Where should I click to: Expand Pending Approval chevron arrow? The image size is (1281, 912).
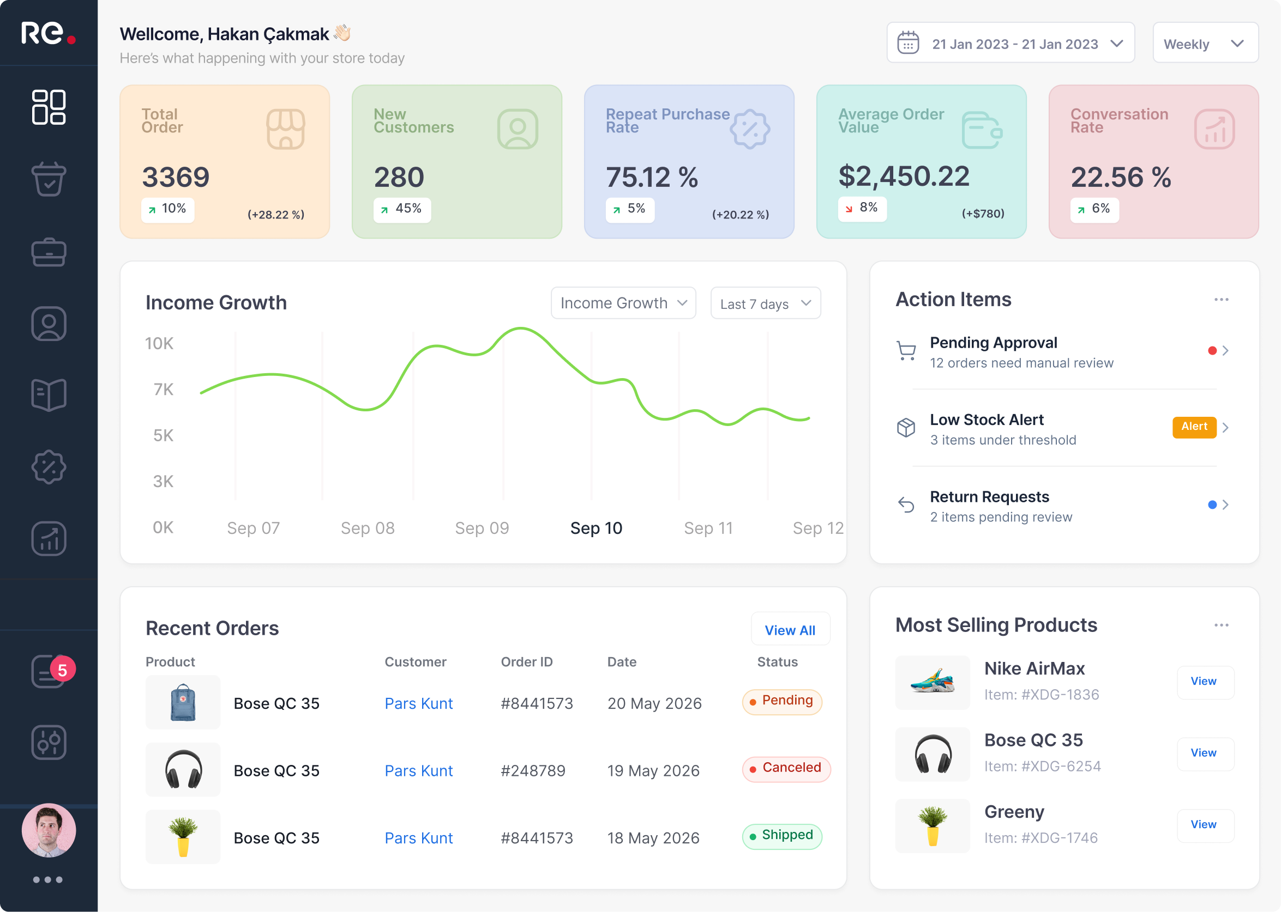point(1225,351)
